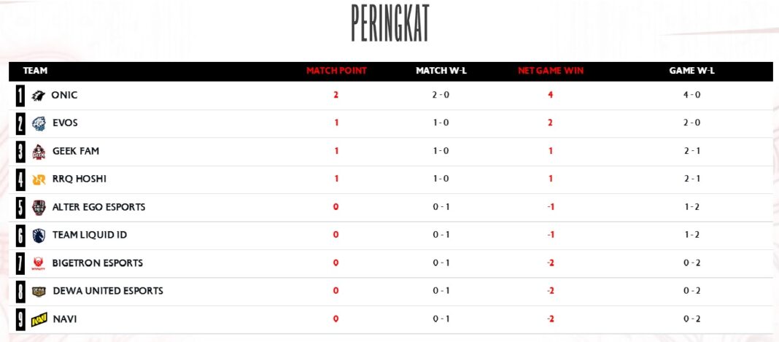Click the RRQ Hoshi logo icon
Viewport: 779px width, 342px height.
(x=39, y=179)
